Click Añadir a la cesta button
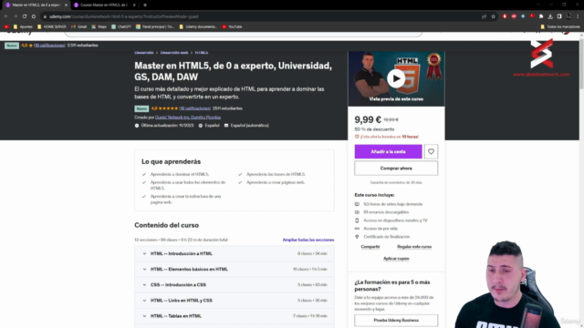584x328 pixels. tap(388, 152)
